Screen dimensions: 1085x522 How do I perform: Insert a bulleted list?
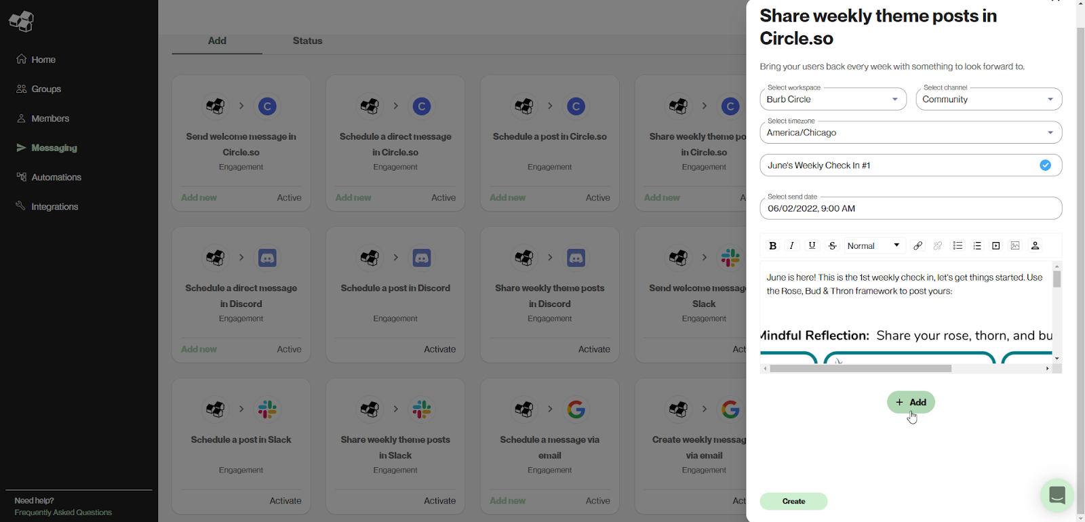(958, 246)
